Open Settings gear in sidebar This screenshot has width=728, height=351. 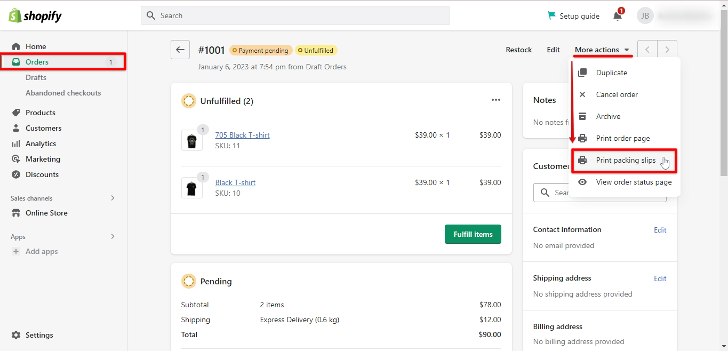click(x=16, y=335)
